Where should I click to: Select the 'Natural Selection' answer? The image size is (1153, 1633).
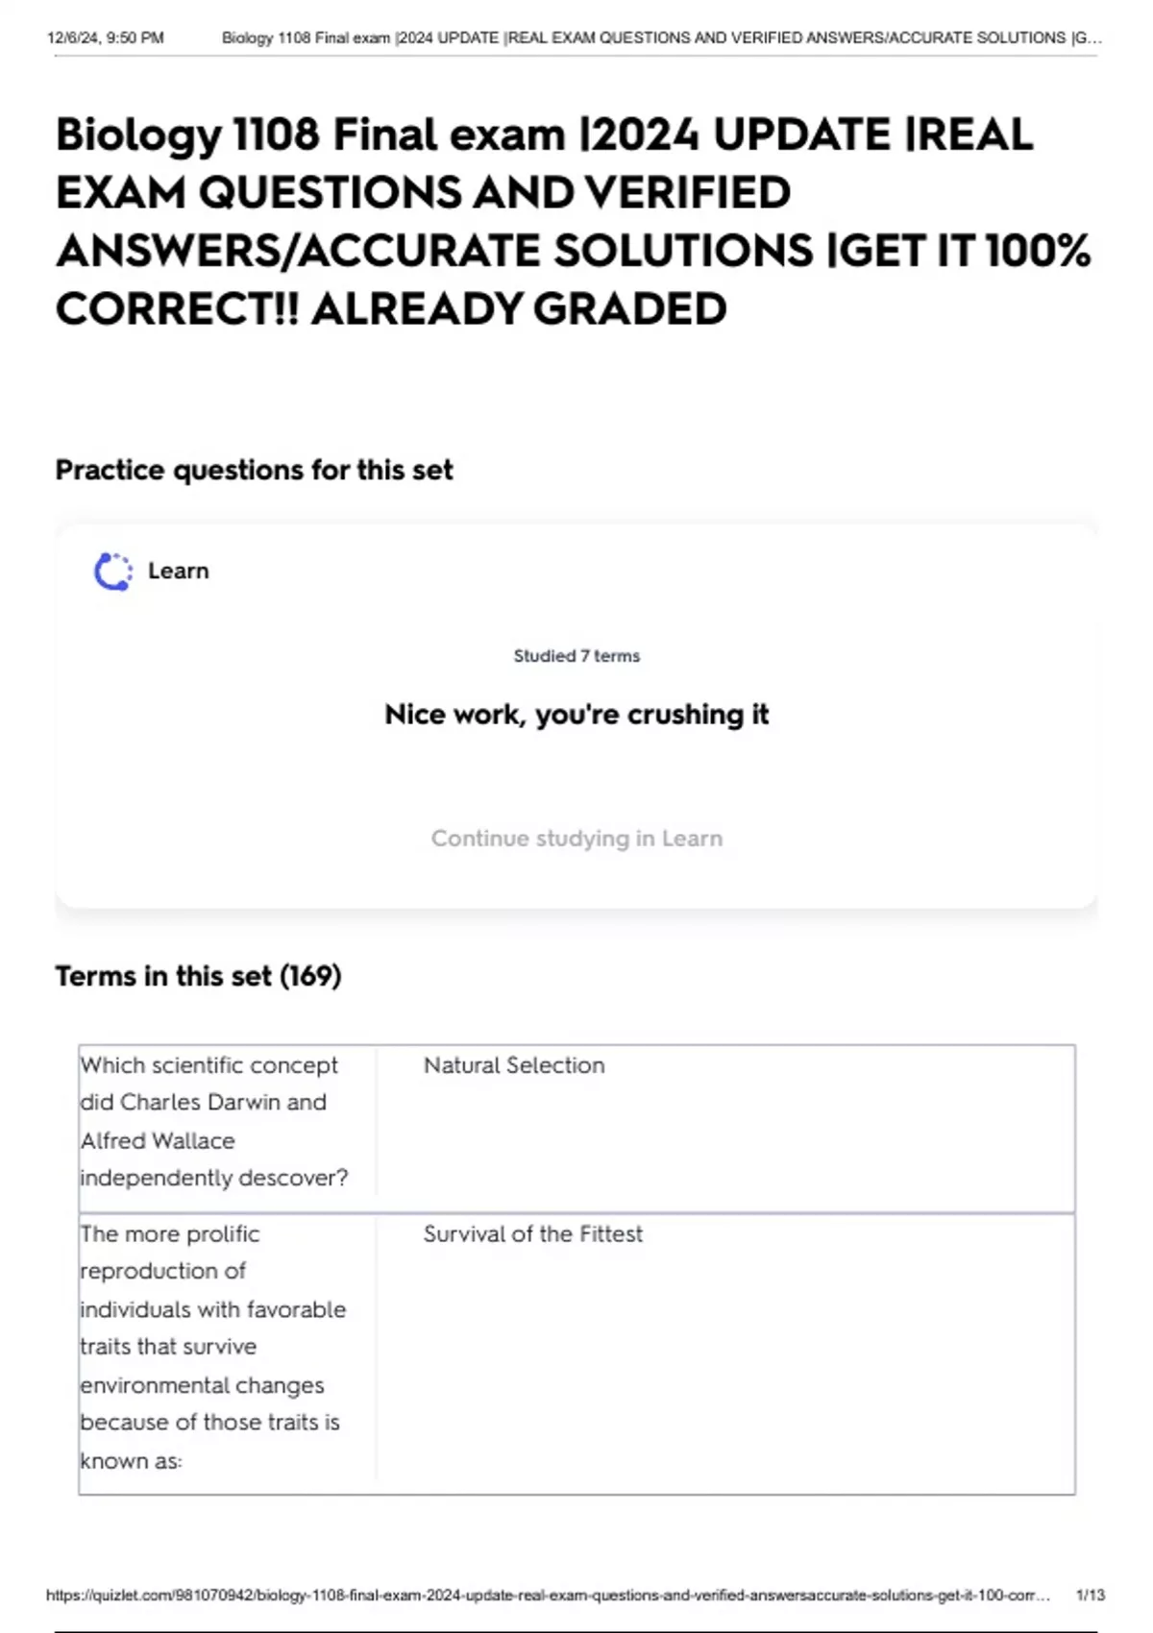(514, 1065)
